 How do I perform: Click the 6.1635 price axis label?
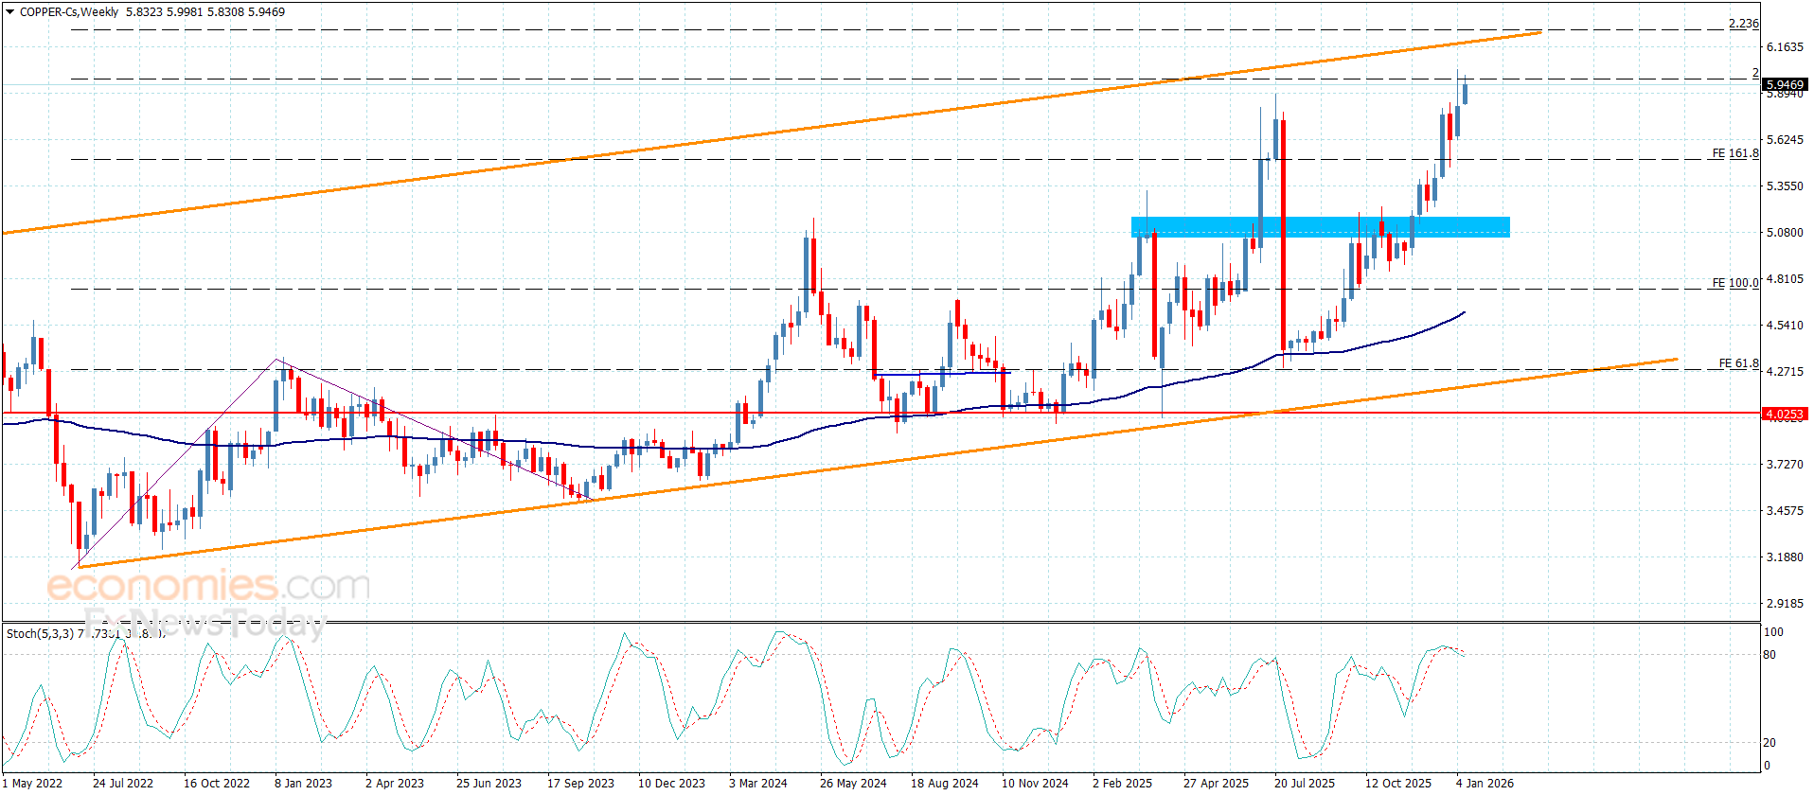[x=1784, y=47]
